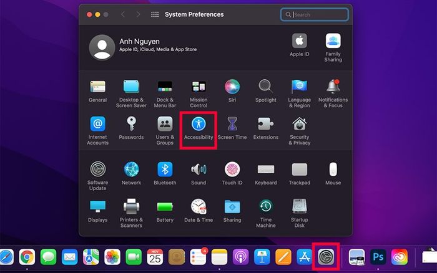The image size is (437, 273).
Task: Open Trackpad preferences
Action: pyautogui.click(x=299, y=174)
